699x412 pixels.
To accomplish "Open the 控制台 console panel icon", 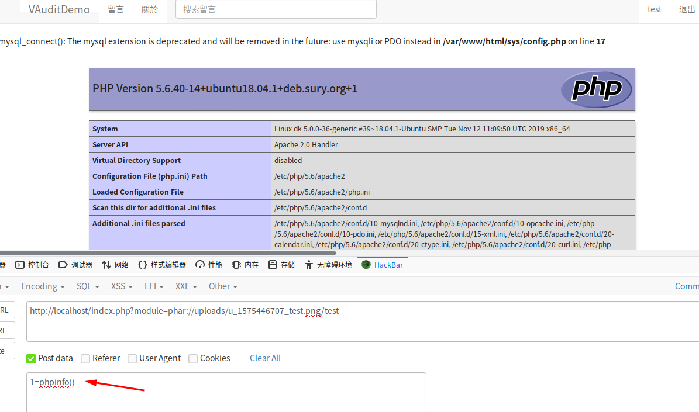I will (x=20, y=265).
